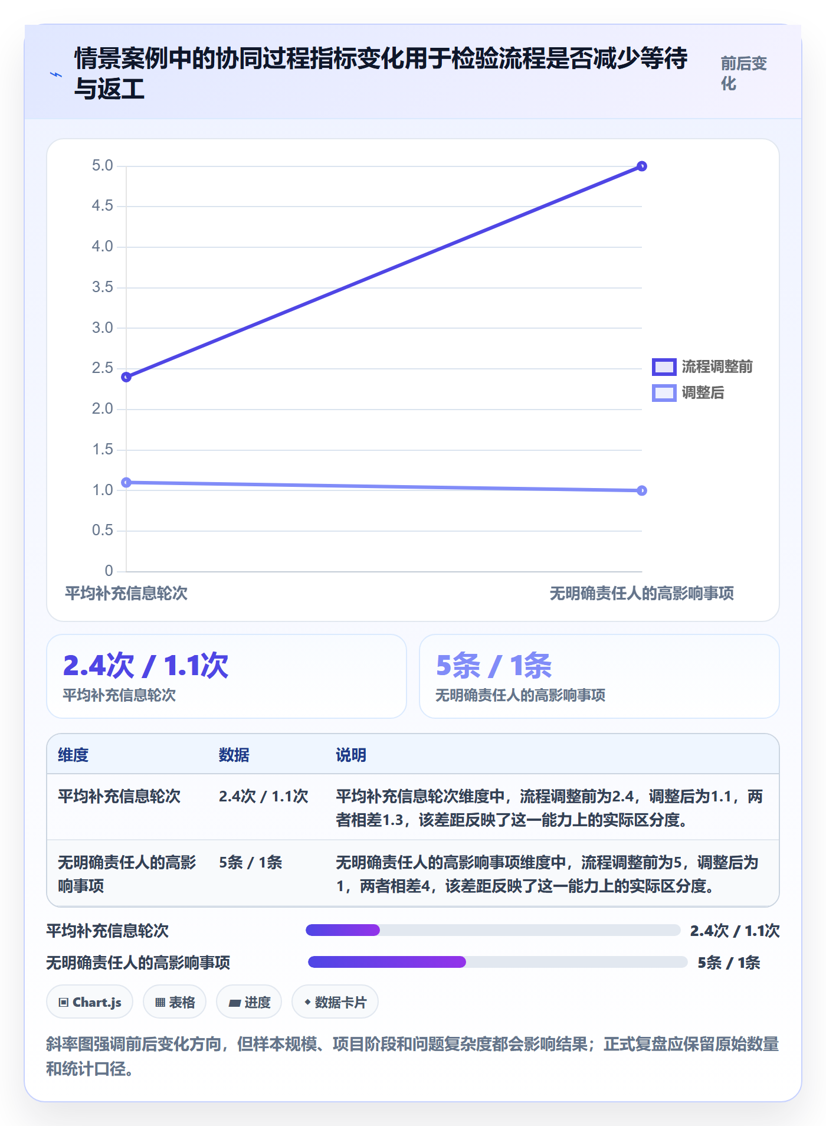Click the 流程调整前 data point at 5.0
826x1126 pixels.
tap(642, 166)
